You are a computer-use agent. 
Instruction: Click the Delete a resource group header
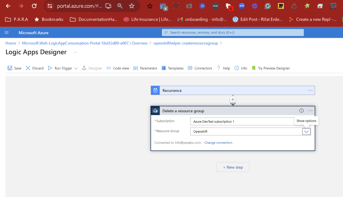point(233,111)
